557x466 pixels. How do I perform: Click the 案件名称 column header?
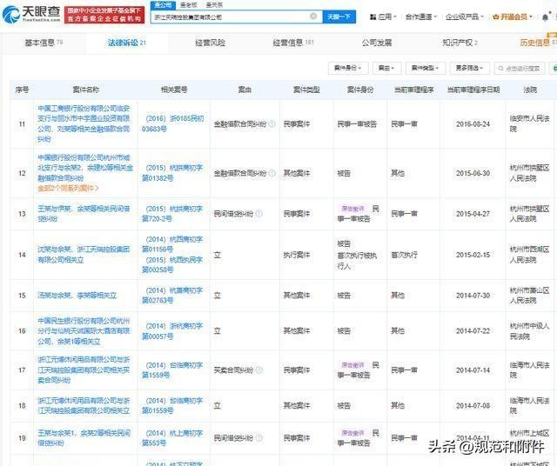tap(85, 90)
